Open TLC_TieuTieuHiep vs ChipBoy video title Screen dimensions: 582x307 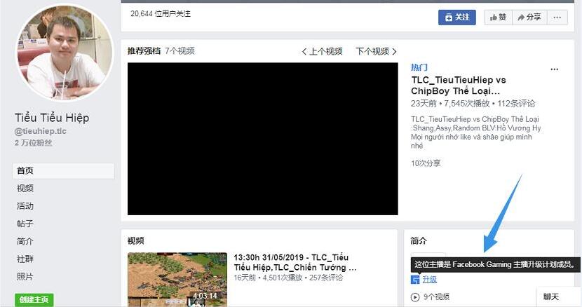458,86
